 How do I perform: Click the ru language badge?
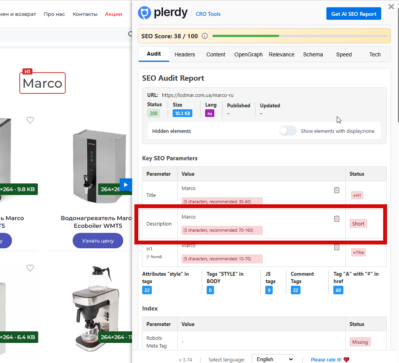click(x=210, y=114)
